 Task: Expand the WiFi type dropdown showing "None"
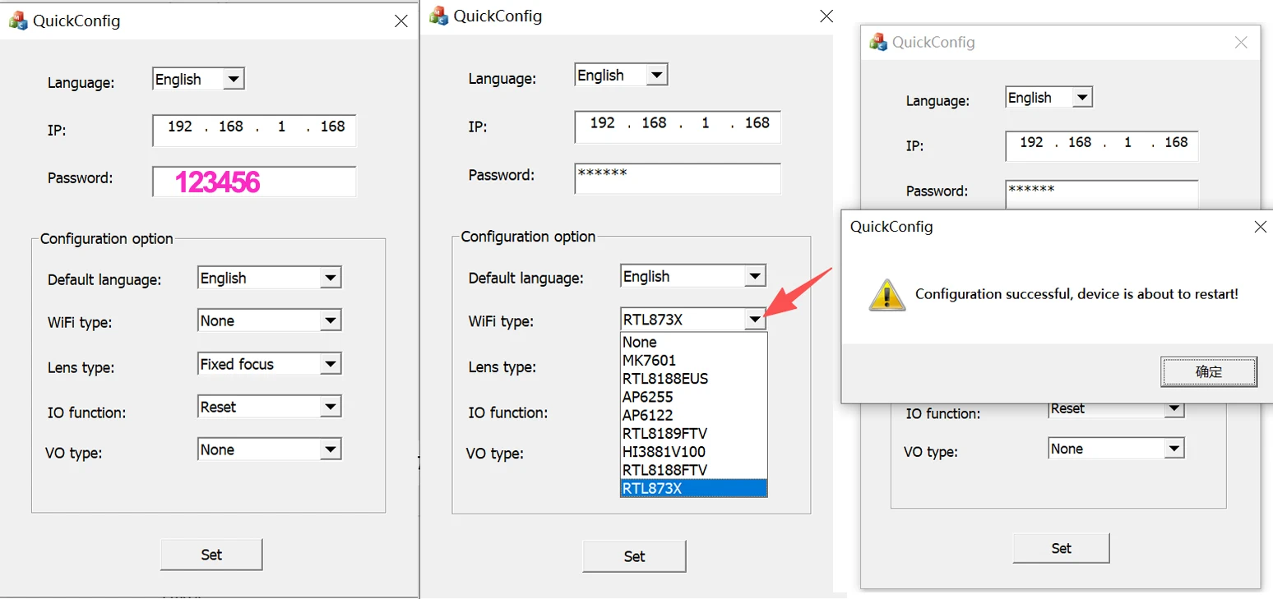click(330, 320)
